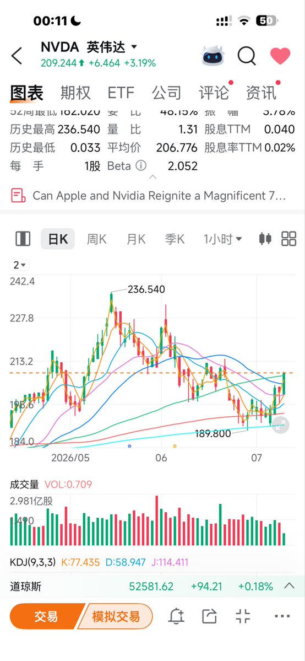Tap the 模拟交易 button

[116, 617]
